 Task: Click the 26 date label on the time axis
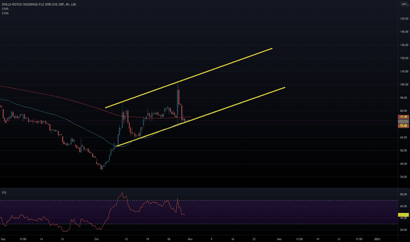[169, 239]
